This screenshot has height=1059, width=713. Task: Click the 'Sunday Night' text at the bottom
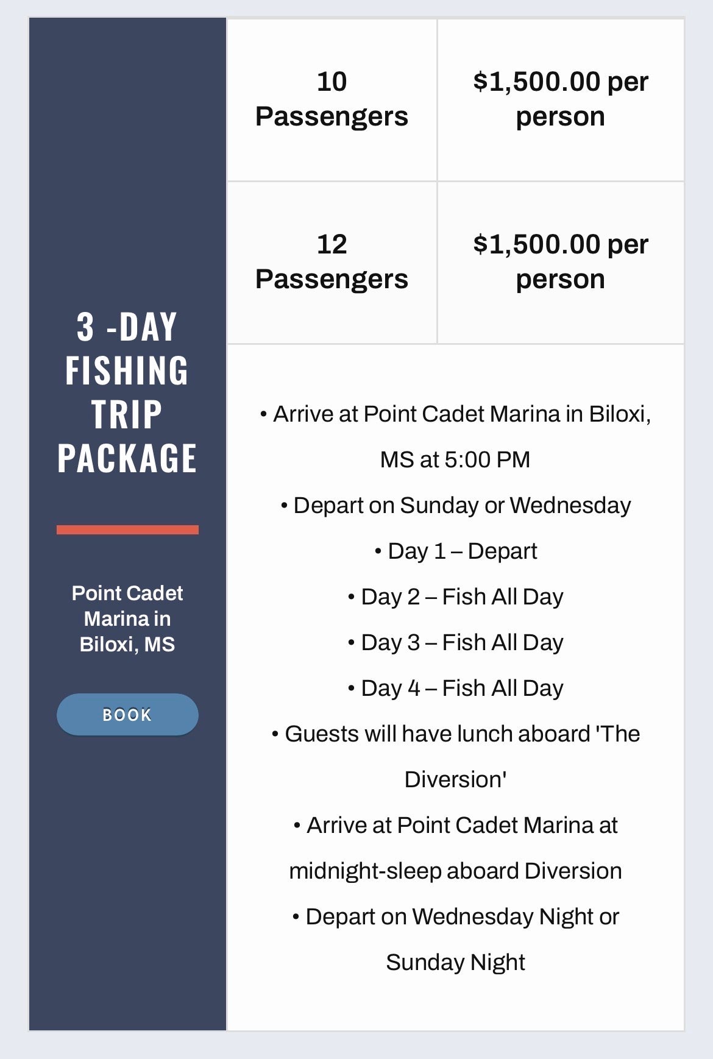coord(455,962)
